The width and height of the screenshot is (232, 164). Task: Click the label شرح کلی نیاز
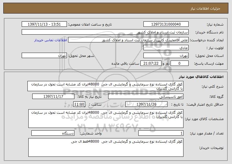coord(213,86)
